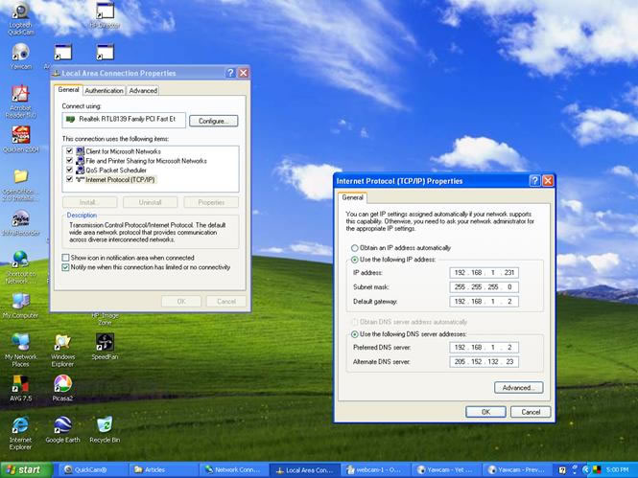
Task: Open Internet Explorer desktop icon
Action: point(20,433)
